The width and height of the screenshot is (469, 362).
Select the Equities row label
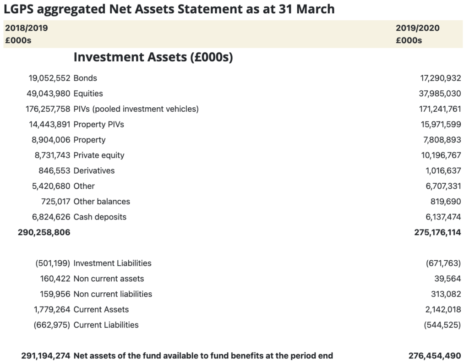pyautogui.click(x=88, y=93)
